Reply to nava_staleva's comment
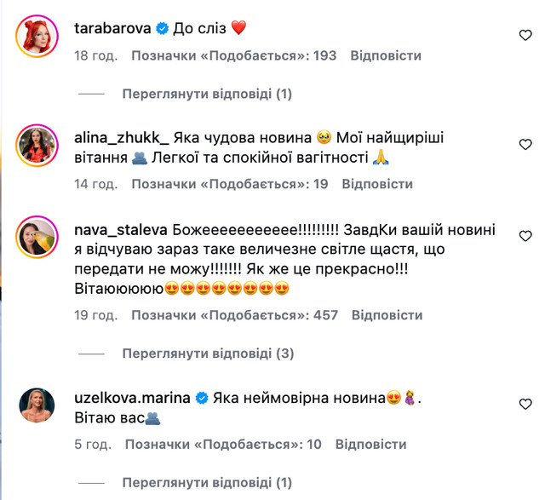The height and width of the screenshot is (500, 545). click(x=387, y=315)
